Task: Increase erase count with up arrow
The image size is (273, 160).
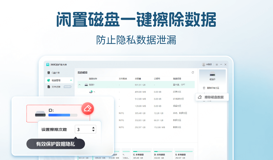Action: [94, 128]
